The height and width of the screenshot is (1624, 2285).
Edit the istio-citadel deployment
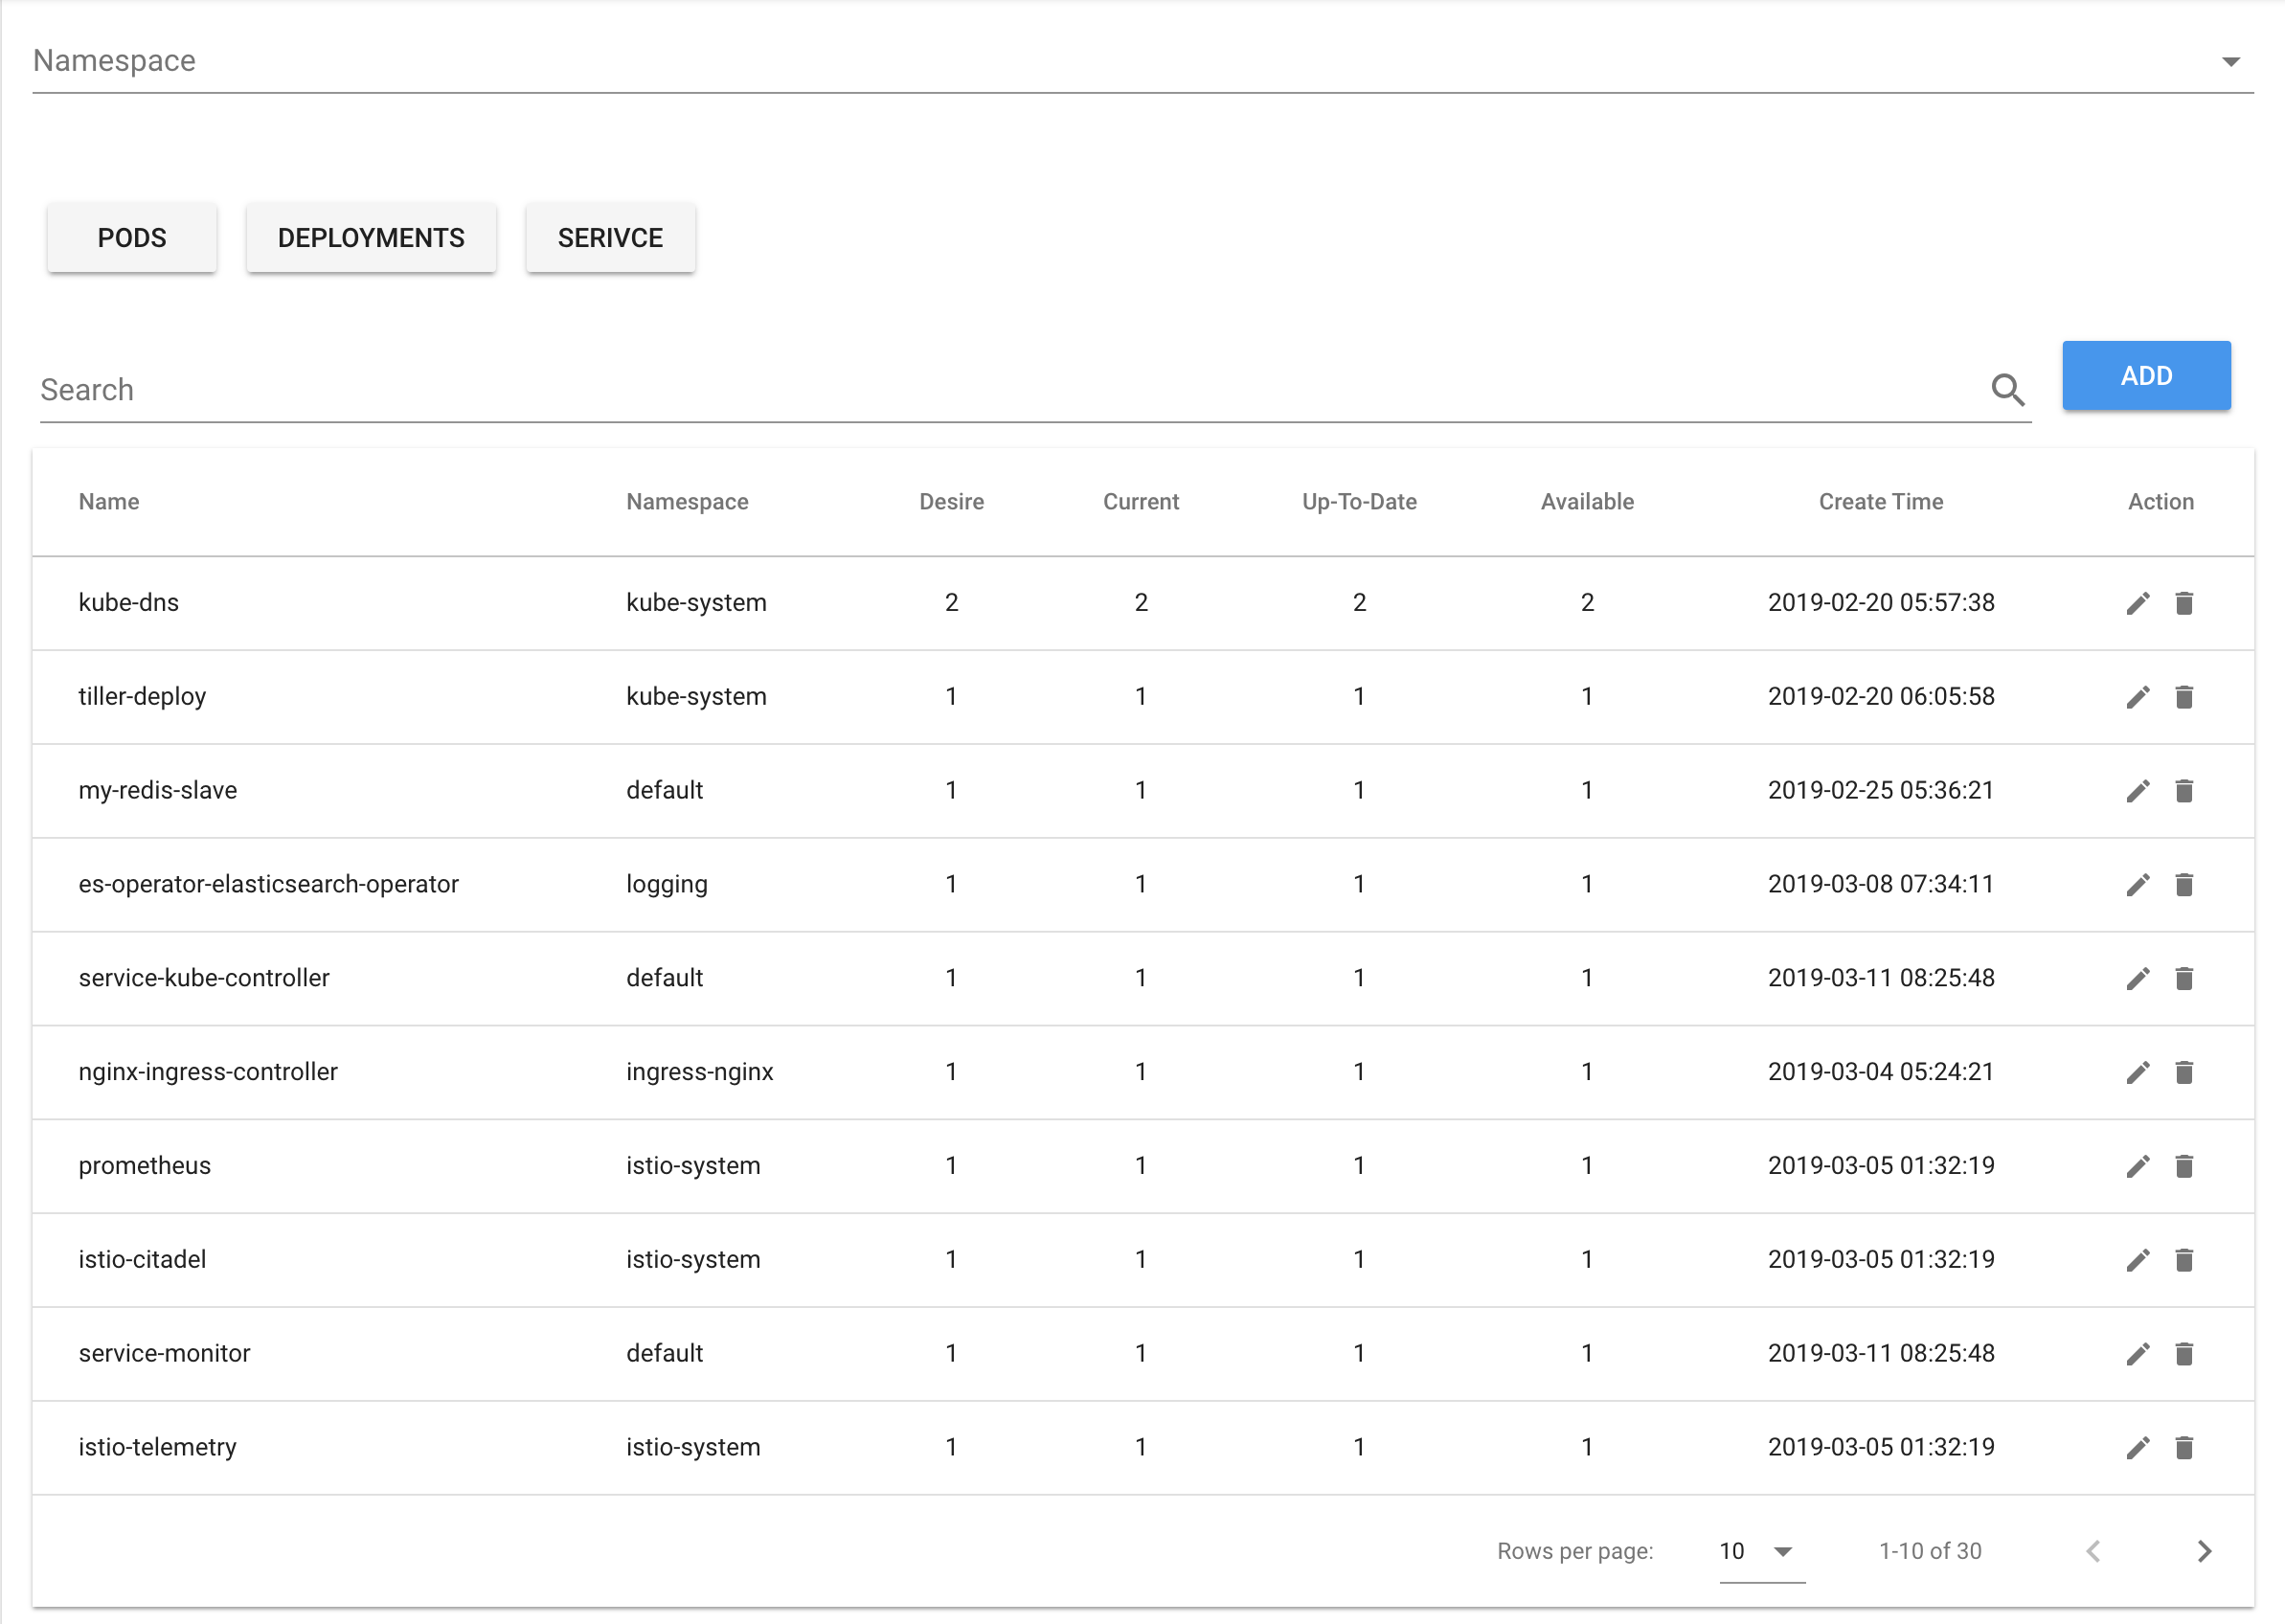click(x=2138, y=1260)
